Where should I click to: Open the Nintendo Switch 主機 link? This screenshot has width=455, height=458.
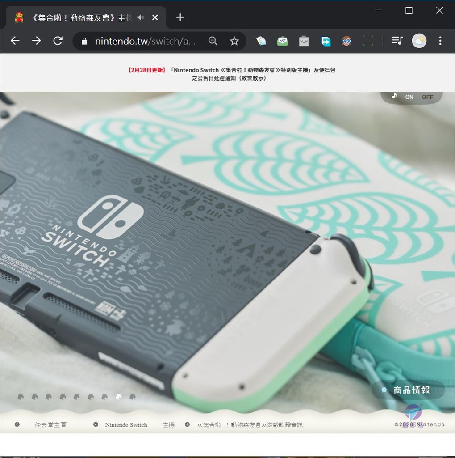click(140, 425)
